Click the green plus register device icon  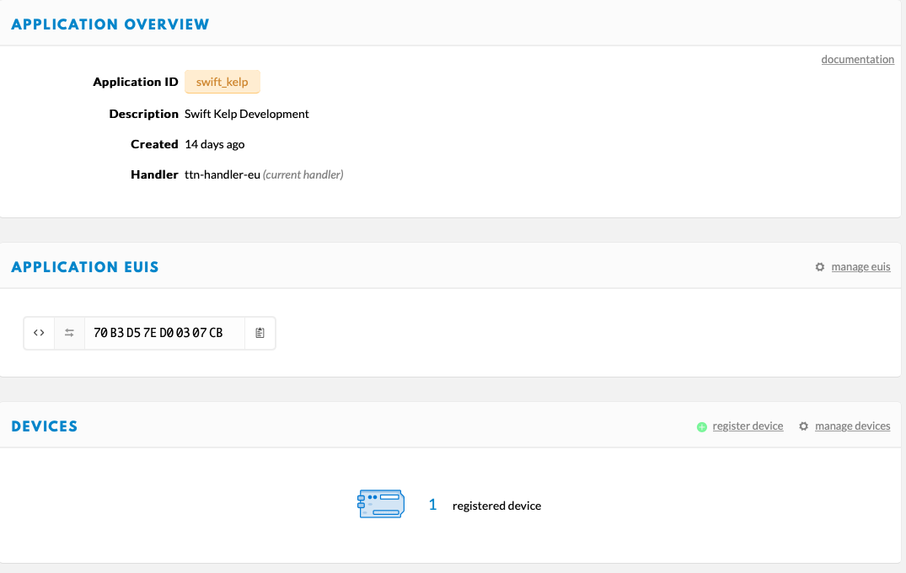pyautogui.click(x=702, y=427)
